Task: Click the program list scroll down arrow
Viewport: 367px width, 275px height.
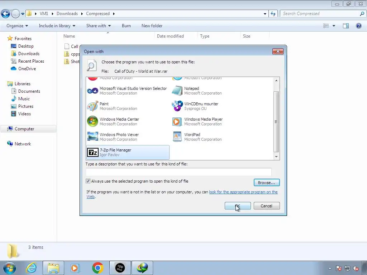Action: [276, 157]
